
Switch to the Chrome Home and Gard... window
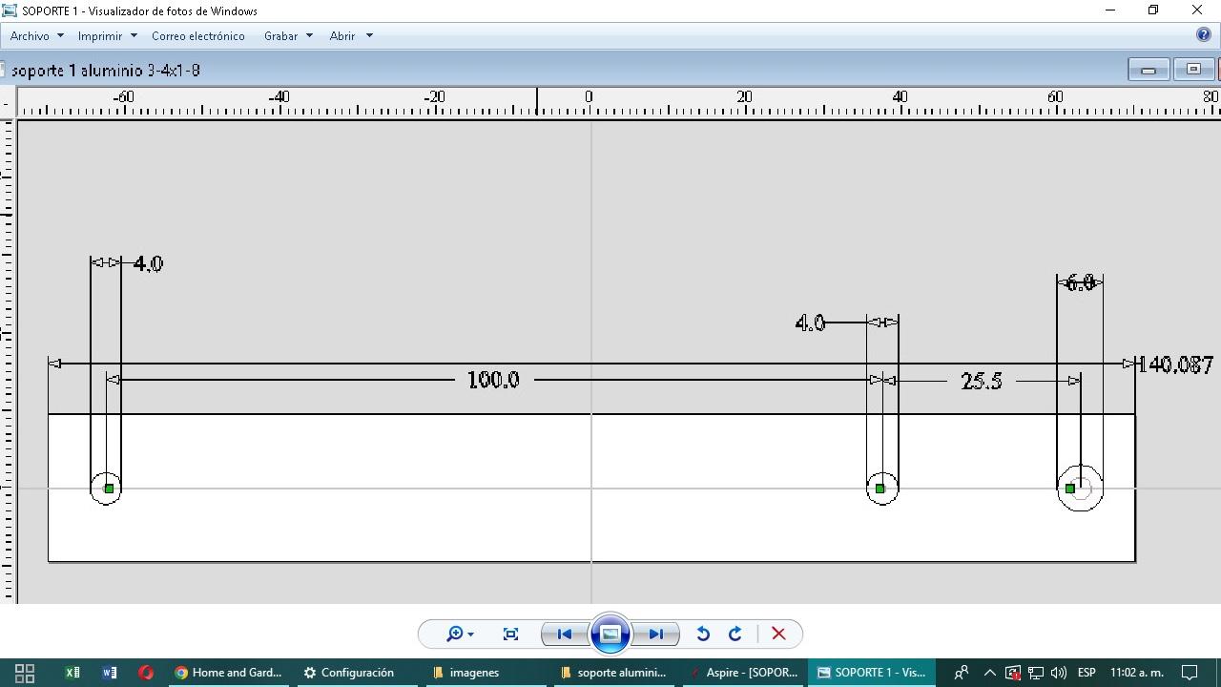coord(229,673)
